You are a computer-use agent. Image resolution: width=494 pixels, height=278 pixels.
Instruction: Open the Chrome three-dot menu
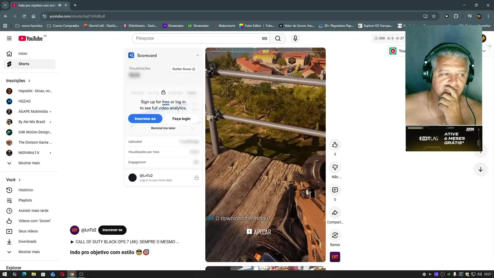coord(489,16)
